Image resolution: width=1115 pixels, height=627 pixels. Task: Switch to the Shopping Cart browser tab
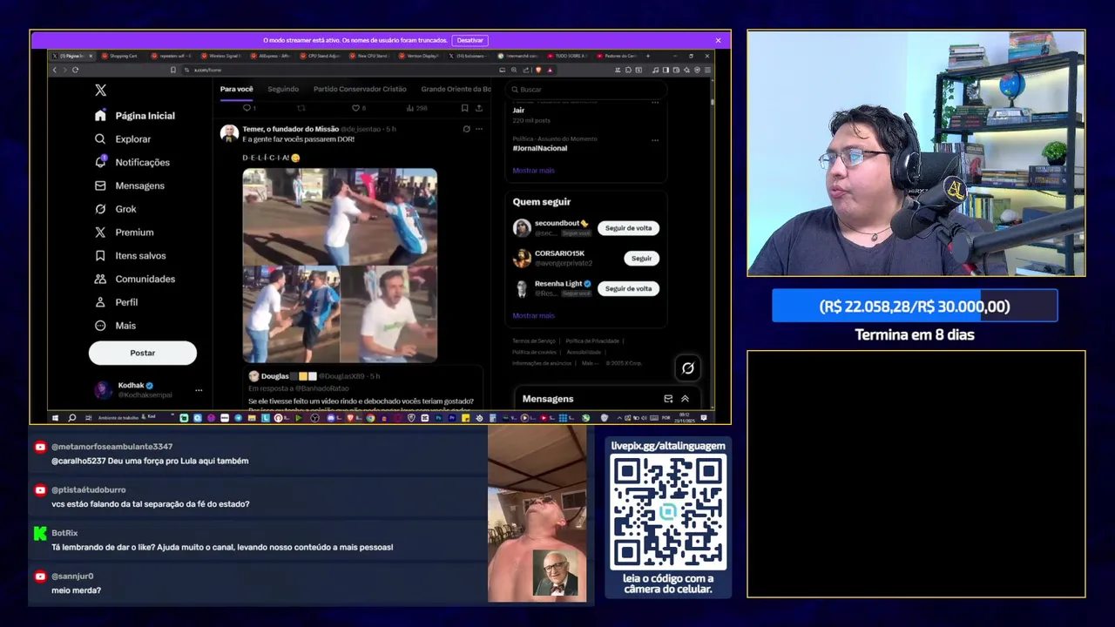(122, 56)
